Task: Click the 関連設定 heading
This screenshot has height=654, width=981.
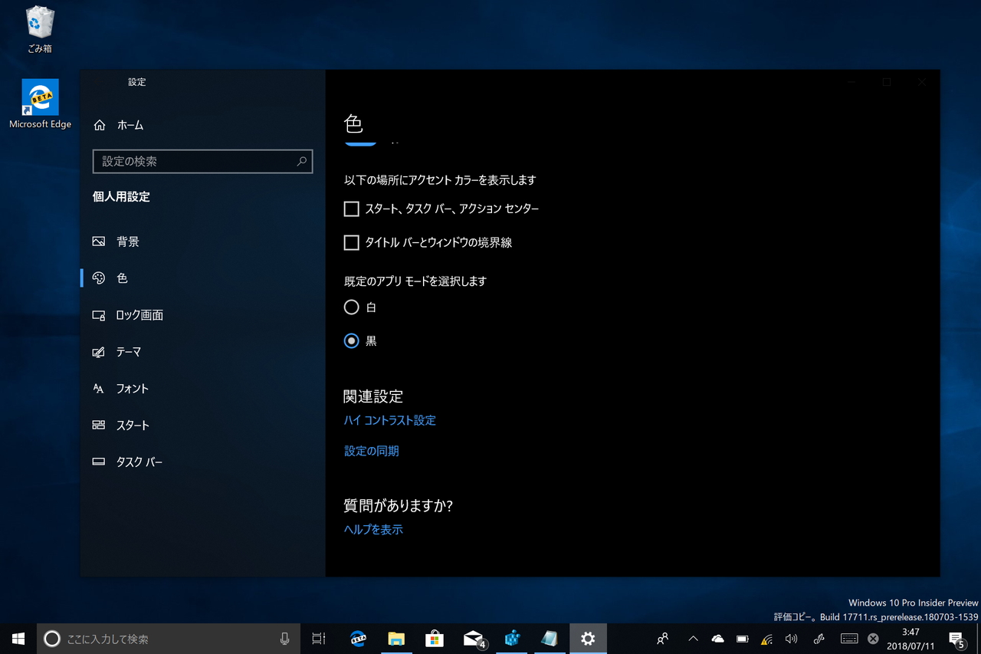Action: click(373, 396)
